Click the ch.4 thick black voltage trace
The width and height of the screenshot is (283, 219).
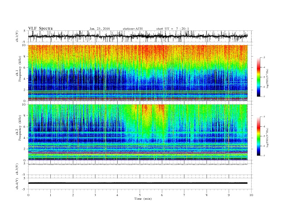tap(138, 183)
